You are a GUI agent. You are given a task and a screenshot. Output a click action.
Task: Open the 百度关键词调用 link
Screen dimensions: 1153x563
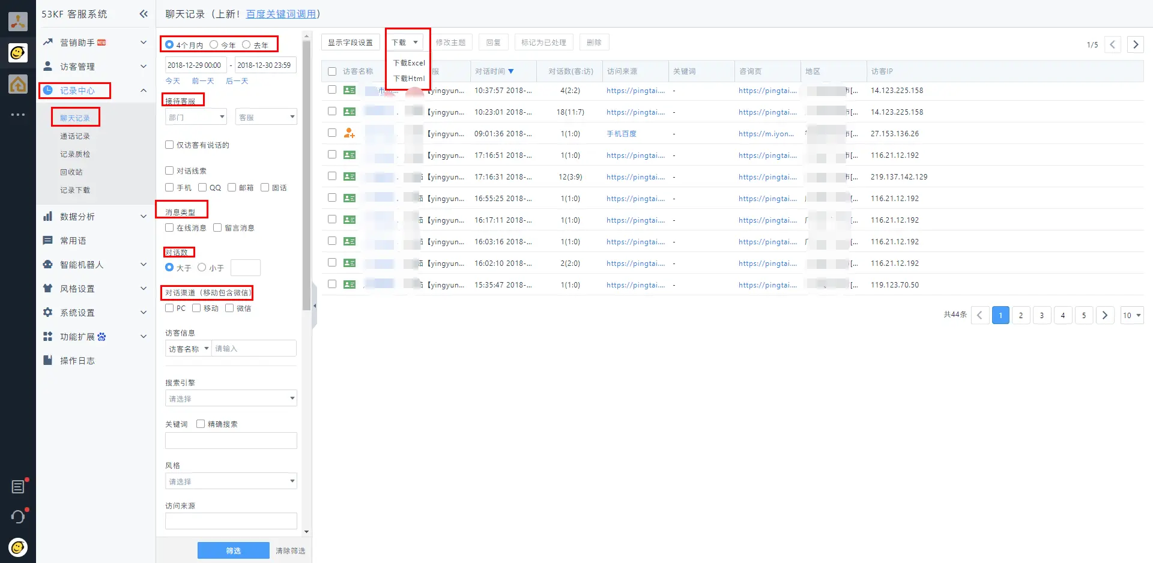coord(281,14)
